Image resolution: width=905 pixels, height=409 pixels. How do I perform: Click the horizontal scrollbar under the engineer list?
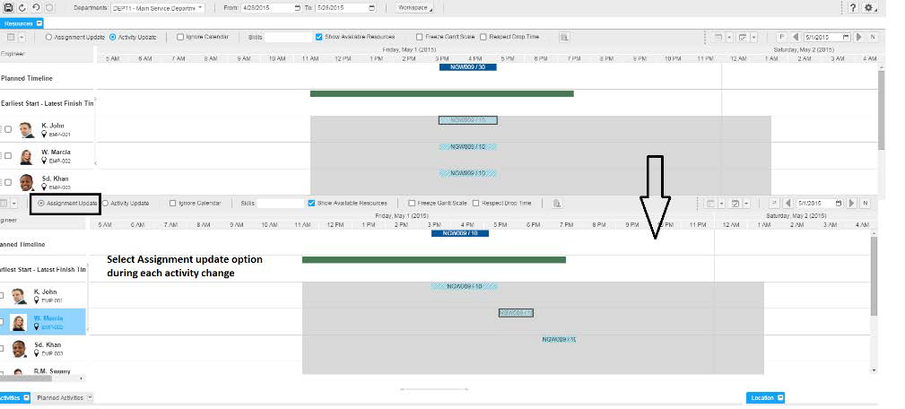45,379
